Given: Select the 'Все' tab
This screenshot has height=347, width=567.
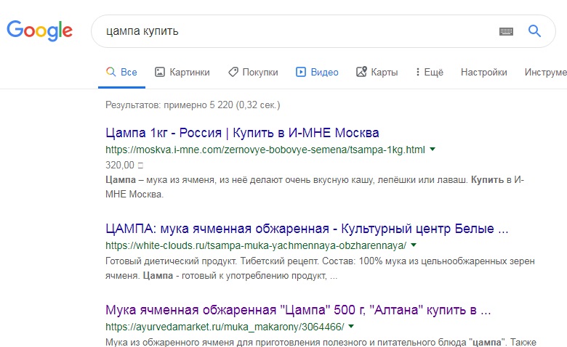Looking at the screenshot, I should [122, 72].
